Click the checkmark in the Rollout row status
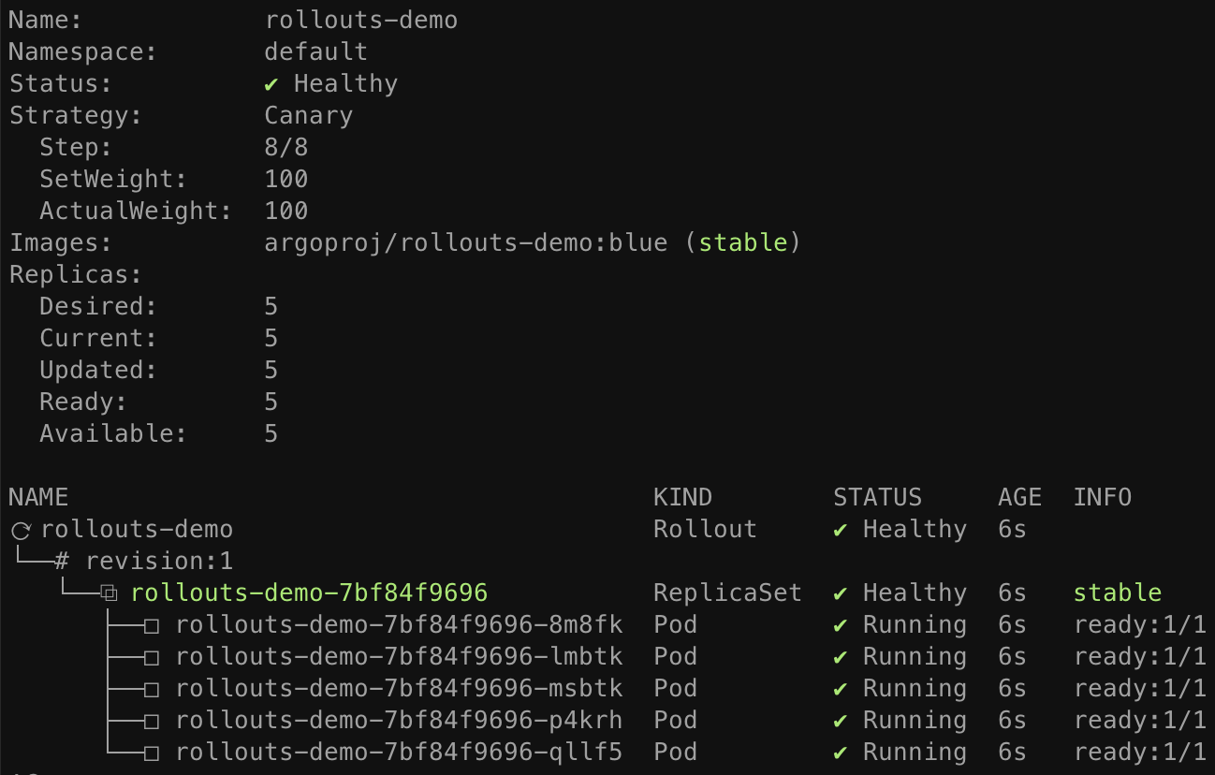Screen dimensions: 1215x775 coord(841,530)
